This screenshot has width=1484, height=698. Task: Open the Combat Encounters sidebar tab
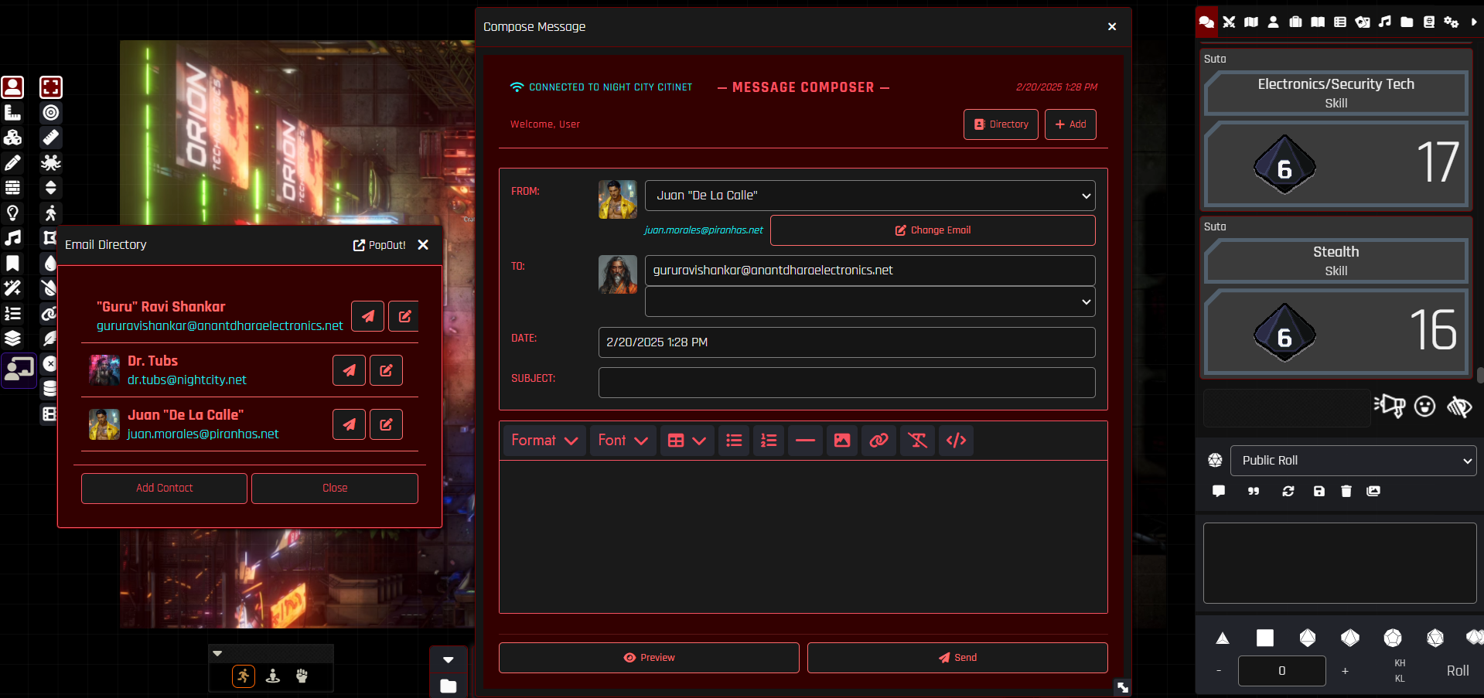click(1229, 22)
